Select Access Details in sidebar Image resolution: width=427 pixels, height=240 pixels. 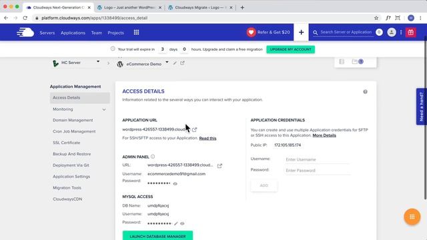click(x=80, y=98)
